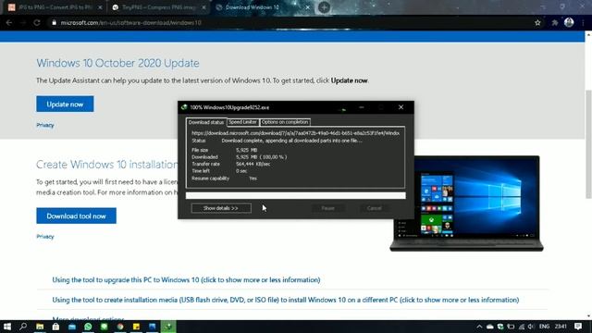Select Internet Download Manager taskbar icon

(168, 327)
